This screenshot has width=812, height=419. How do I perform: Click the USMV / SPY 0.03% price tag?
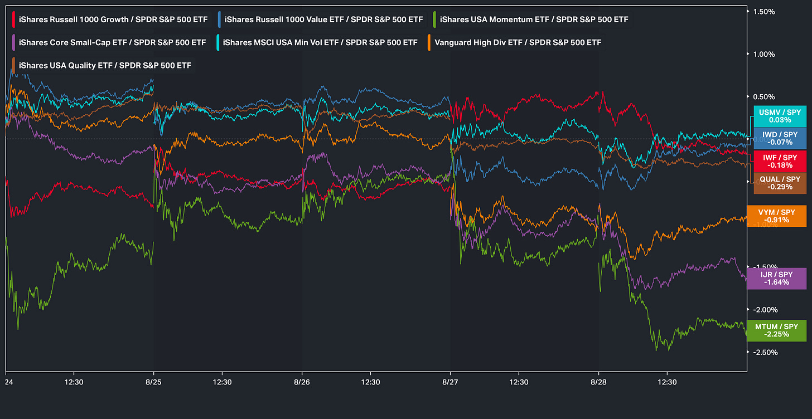click(x=780, y=116)
